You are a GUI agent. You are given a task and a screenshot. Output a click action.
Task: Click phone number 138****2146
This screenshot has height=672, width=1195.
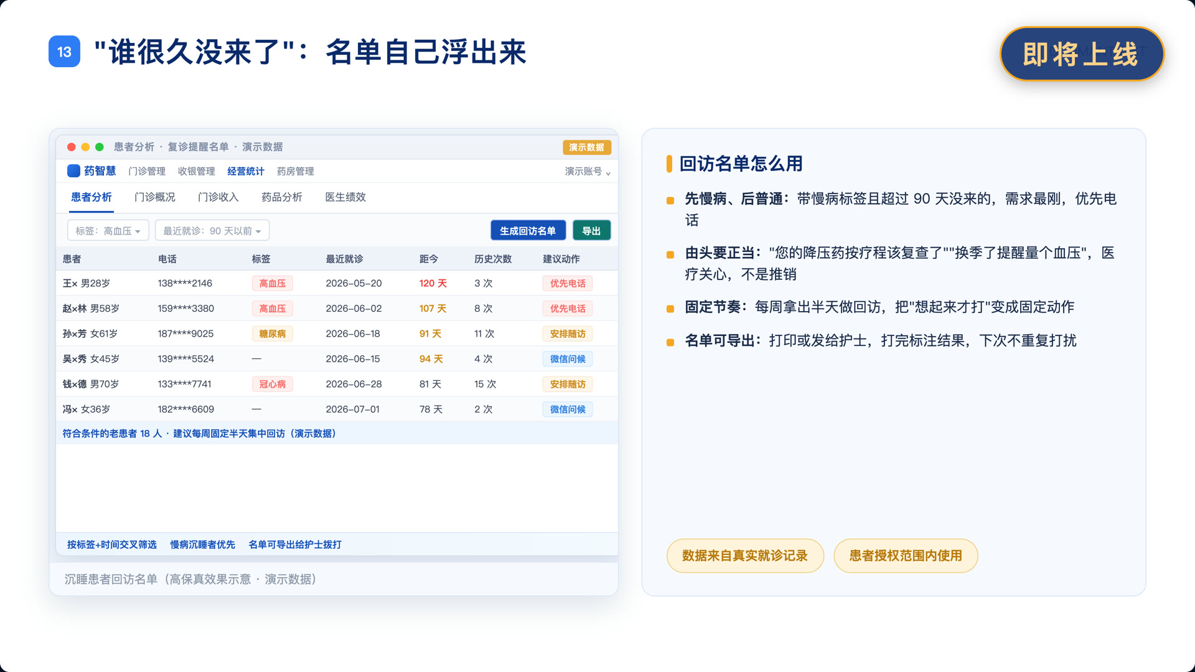185,284
